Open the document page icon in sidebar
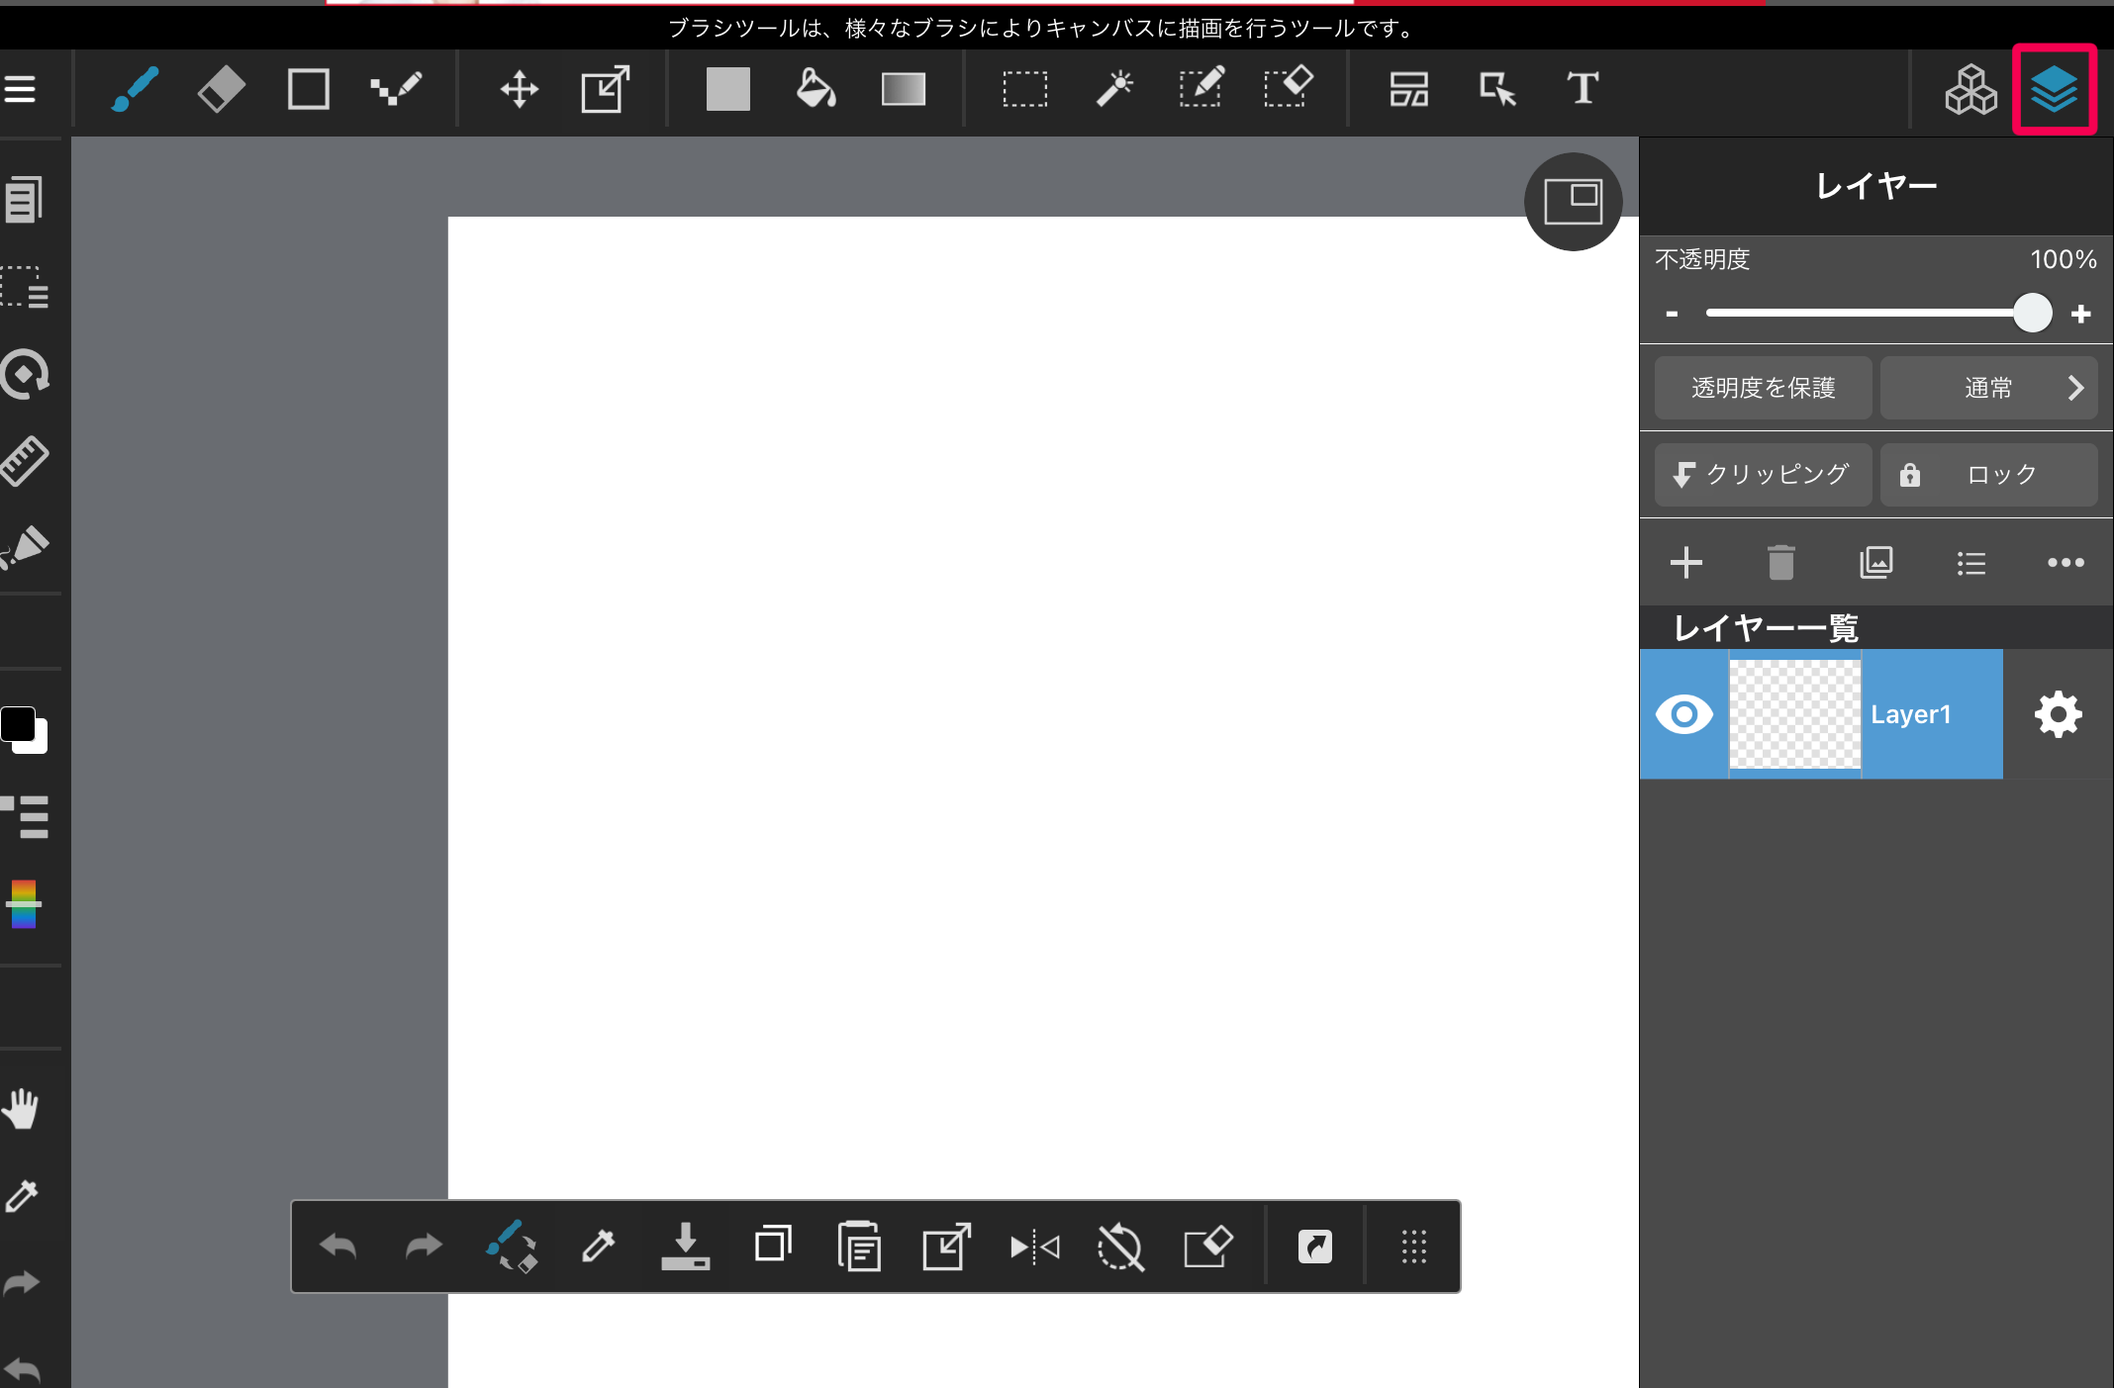 (x=24, y=200)
